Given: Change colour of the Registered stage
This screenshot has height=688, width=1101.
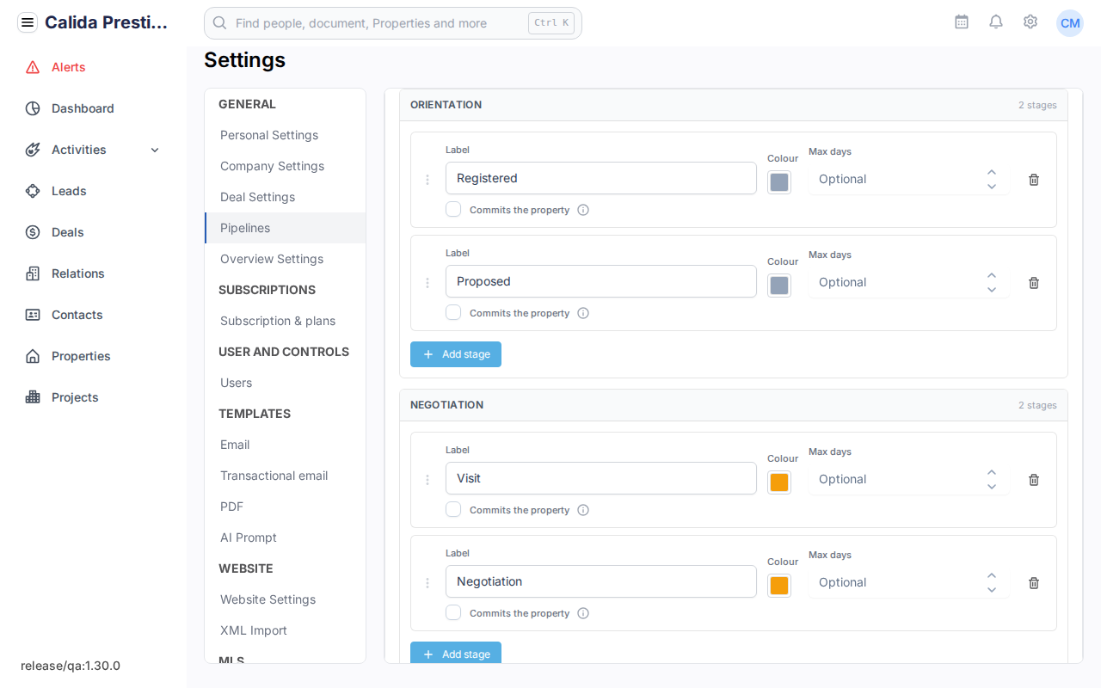Looking at the screenshot, I should click(779, 182).
